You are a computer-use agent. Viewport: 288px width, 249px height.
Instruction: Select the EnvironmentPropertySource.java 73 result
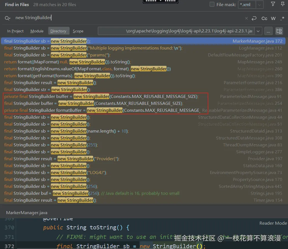pos(143,173)
